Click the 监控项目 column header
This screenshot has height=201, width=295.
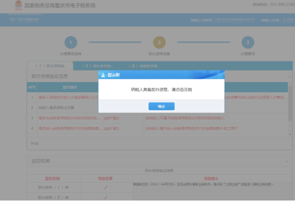tap(70, 87)
